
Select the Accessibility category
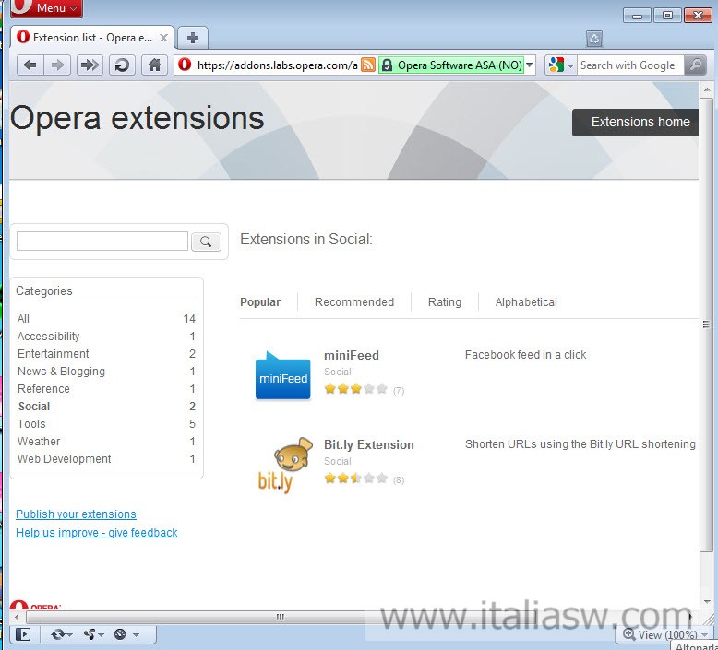(x=106, y=337)
